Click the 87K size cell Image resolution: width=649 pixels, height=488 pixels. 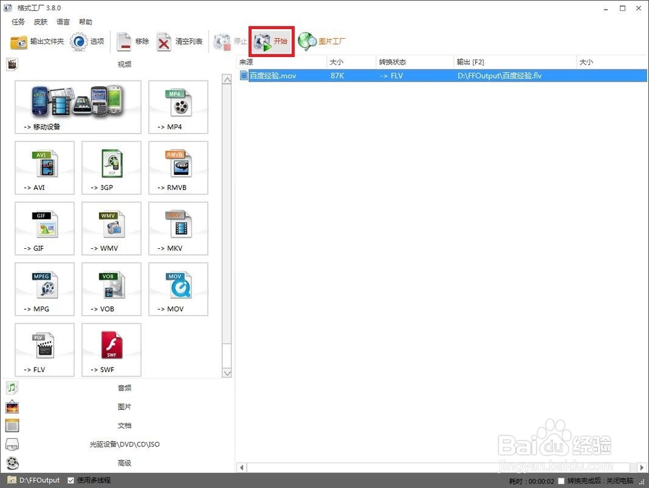pyautogui.click(x=337, y=76)
